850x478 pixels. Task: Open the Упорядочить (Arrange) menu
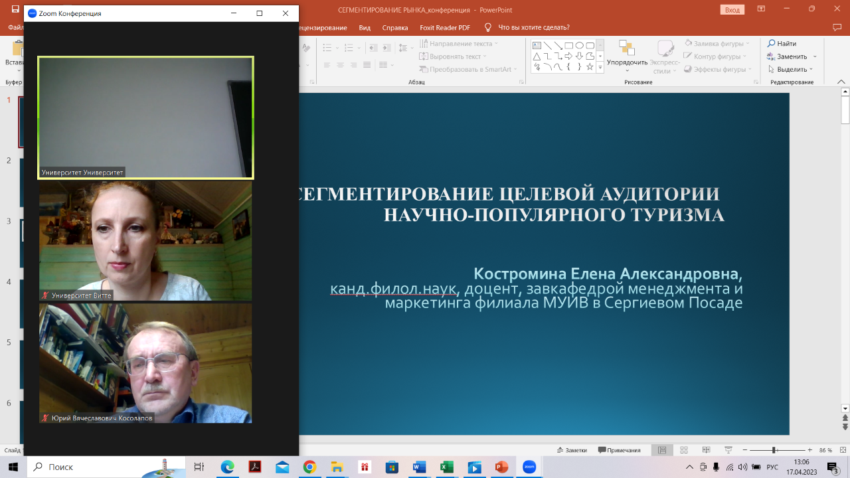627,55
